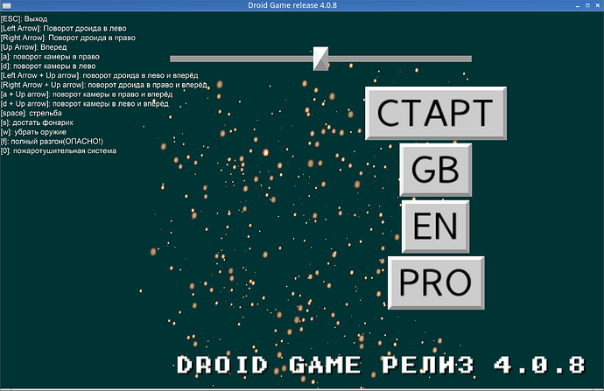Select the GB language button
The height and width of the screenshot is (391, 604).
[x=435, y=169]
